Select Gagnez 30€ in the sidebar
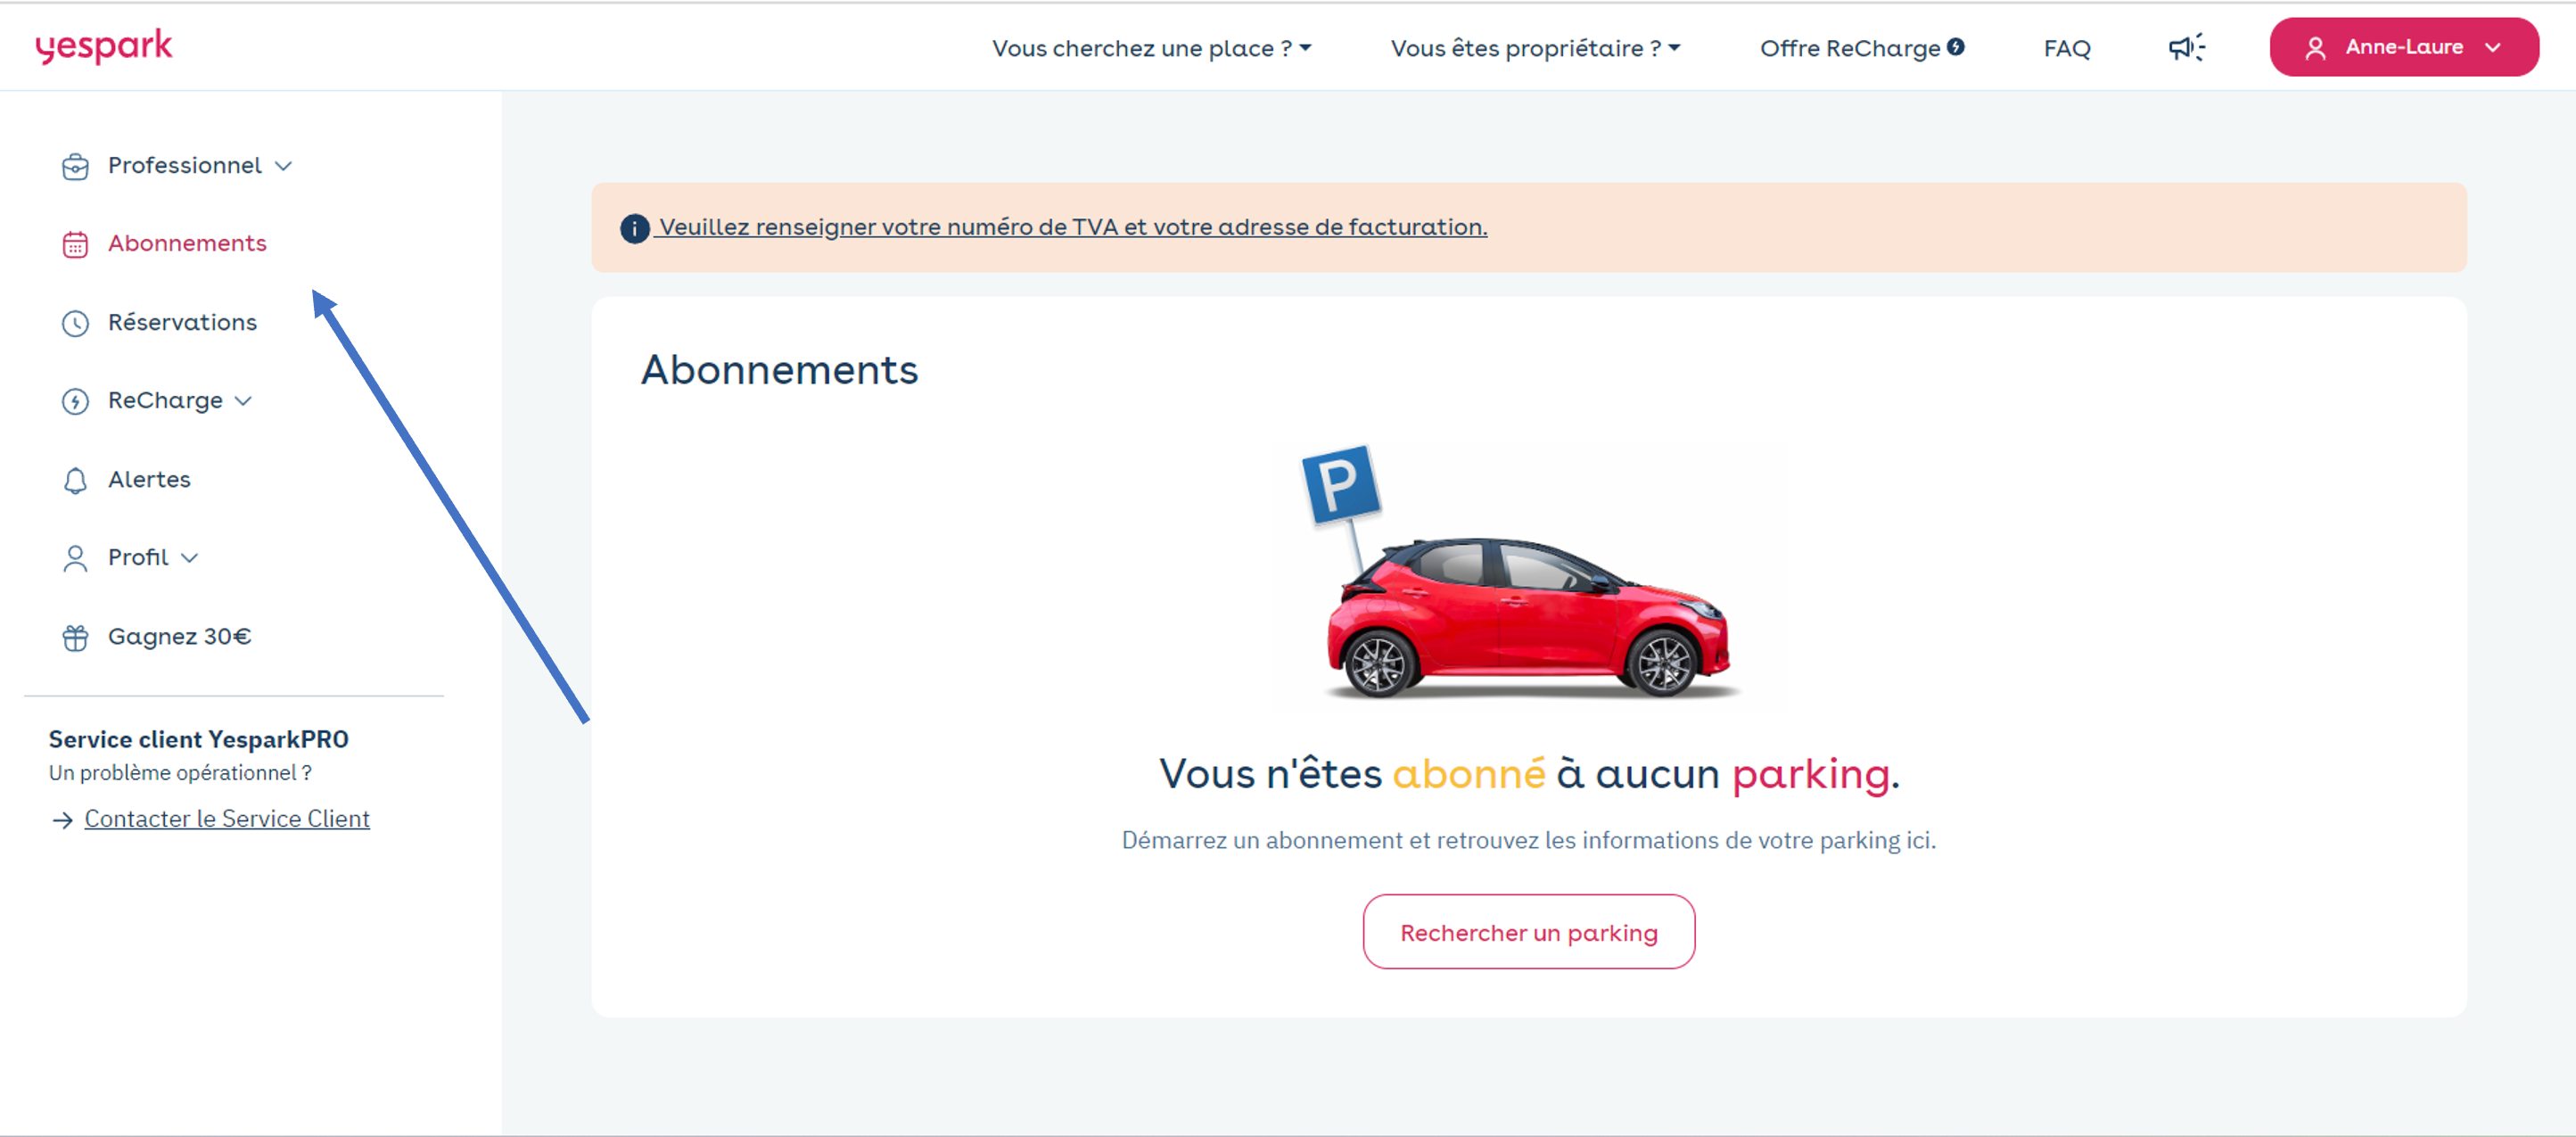This screenshot has height=1137, width=2576. pyautogui.click(x=179, y=636)
